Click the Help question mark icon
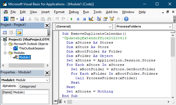Viewport: 176px width, 105px height. point(126,19)
